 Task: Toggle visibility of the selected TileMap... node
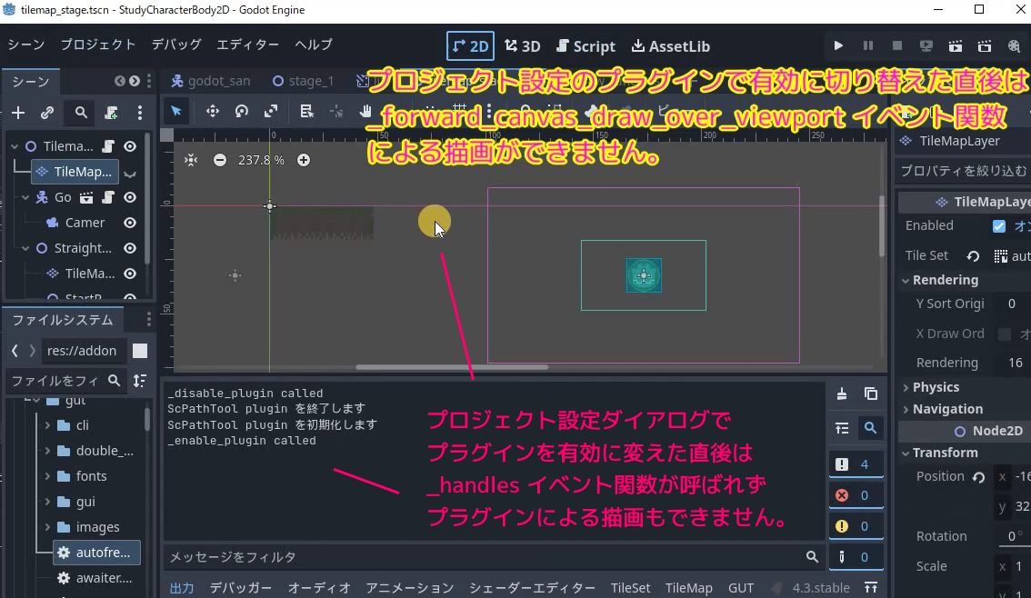(130, 174)
